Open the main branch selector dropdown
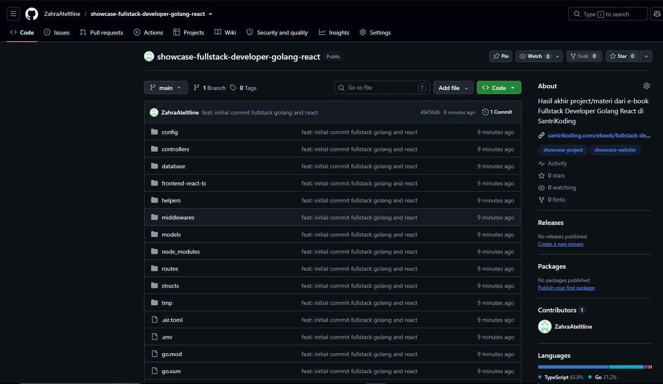Screen dimensions: 663x384 pyautogui.click(x=166, y=87)
